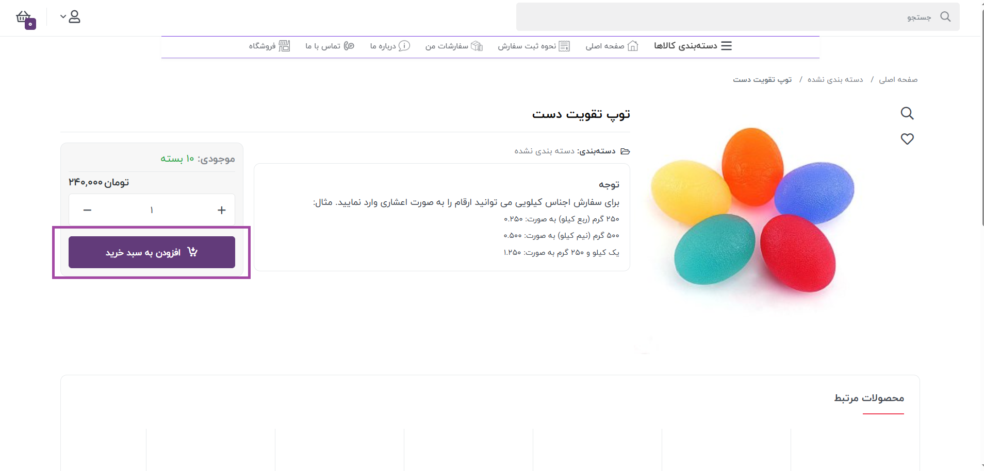984x471 pixels.
Task: Open سفارشات من menu item
Action: pyautogui.click(x=454, y=46)
